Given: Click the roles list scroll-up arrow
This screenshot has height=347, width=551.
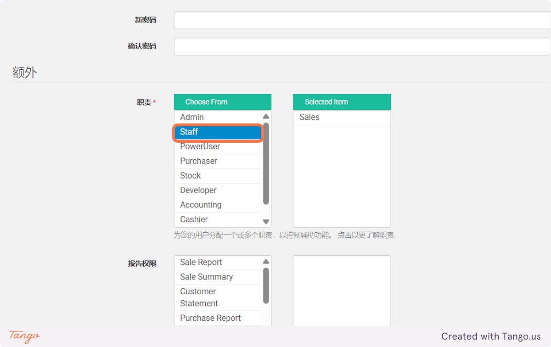Looking at the screenshot, I should pos(266,116).
